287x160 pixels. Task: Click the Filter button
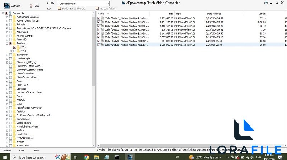tap(36, 150)
